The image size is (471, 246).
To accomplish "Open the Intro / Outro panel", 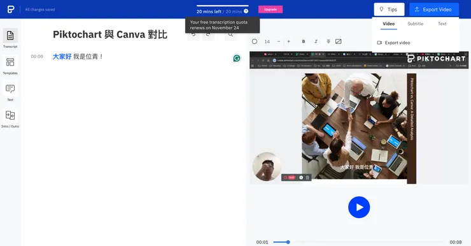I will [x=10, y=119].
